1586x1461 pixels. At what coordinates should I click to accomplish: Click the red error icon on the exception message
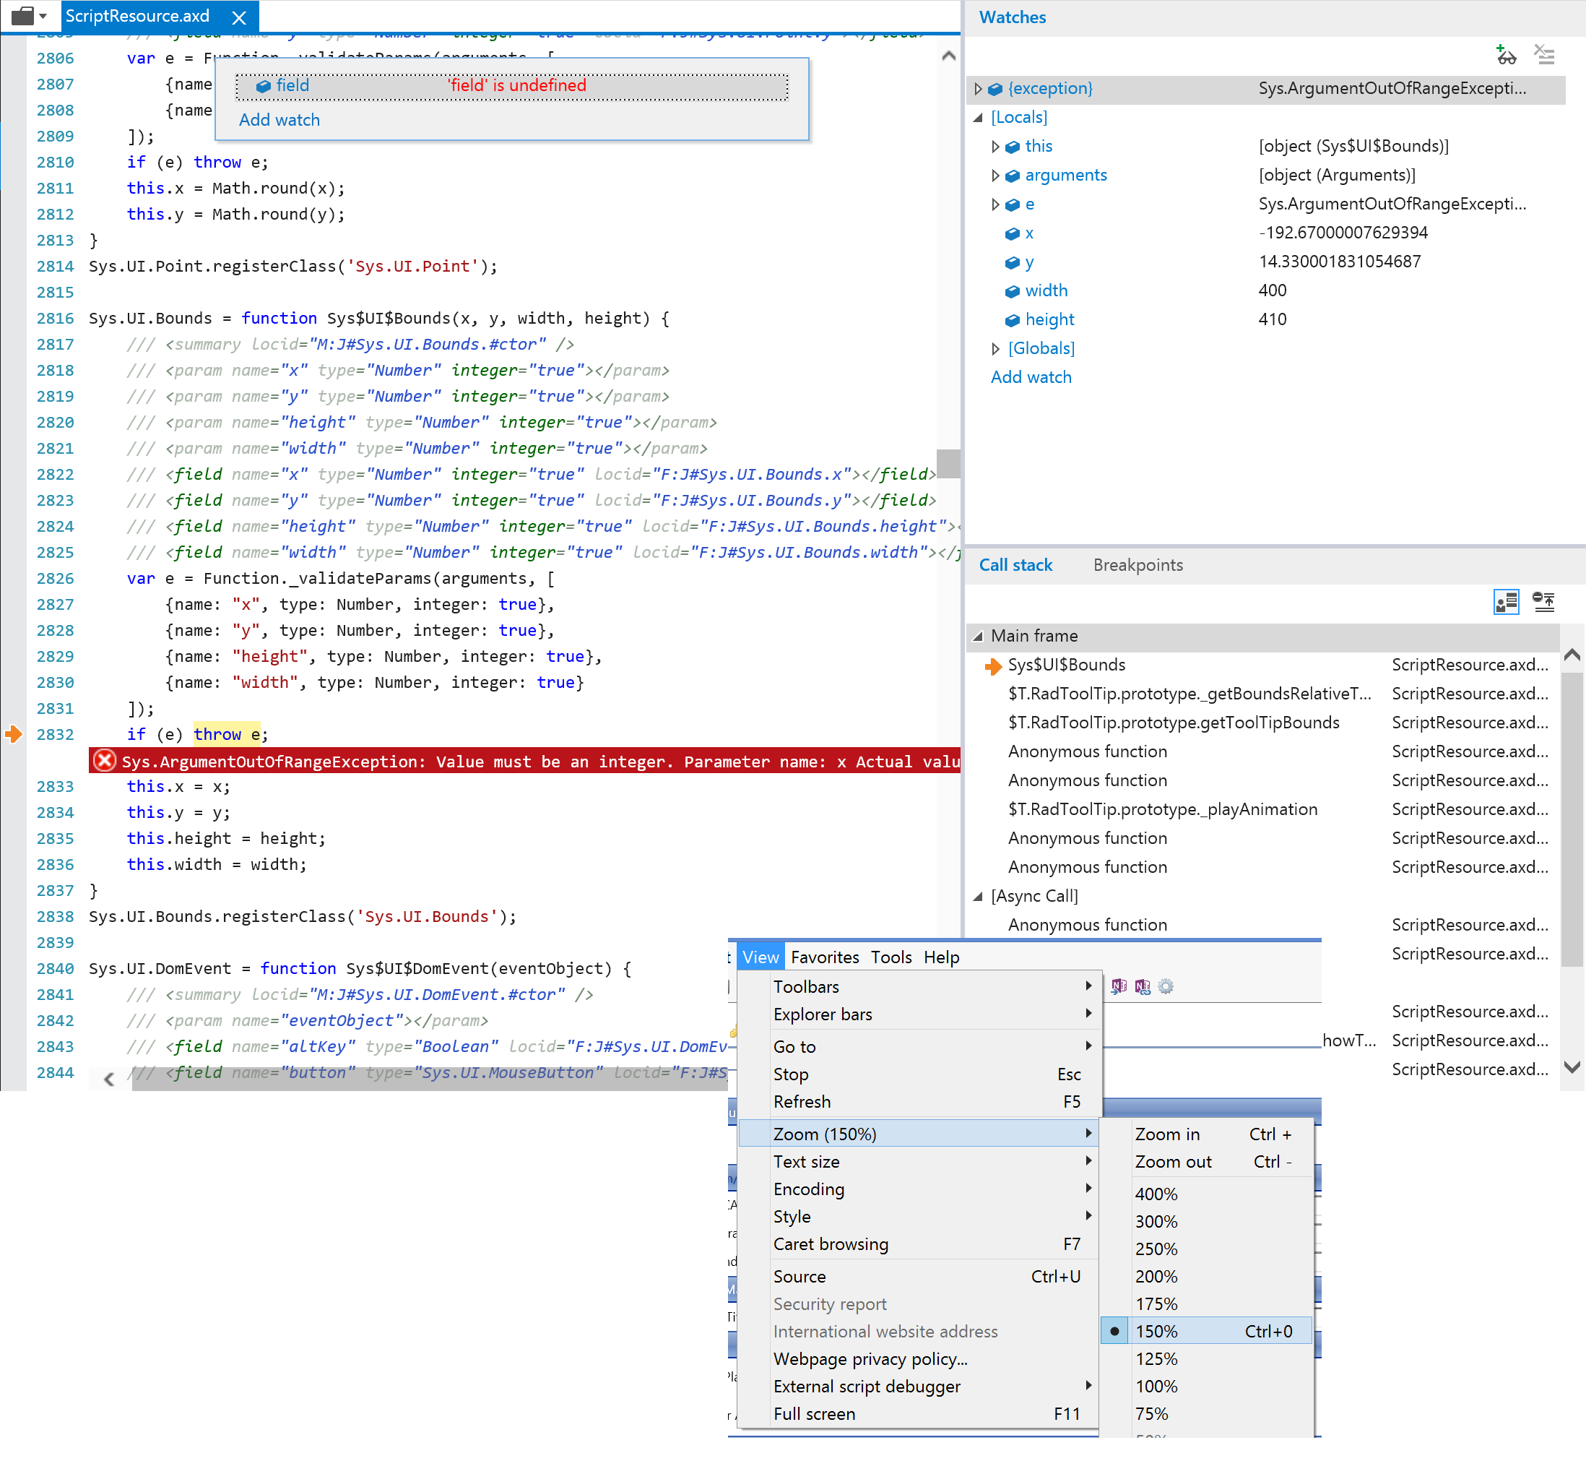point(104,762)
